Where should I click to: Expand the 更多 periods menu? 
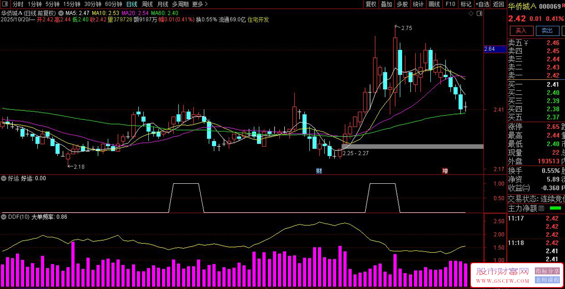point(200,4)
